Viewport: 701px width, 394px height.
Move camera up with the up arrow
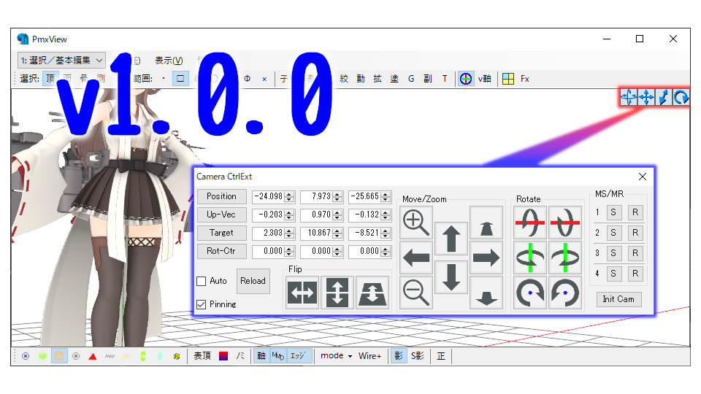pos(451,239)
